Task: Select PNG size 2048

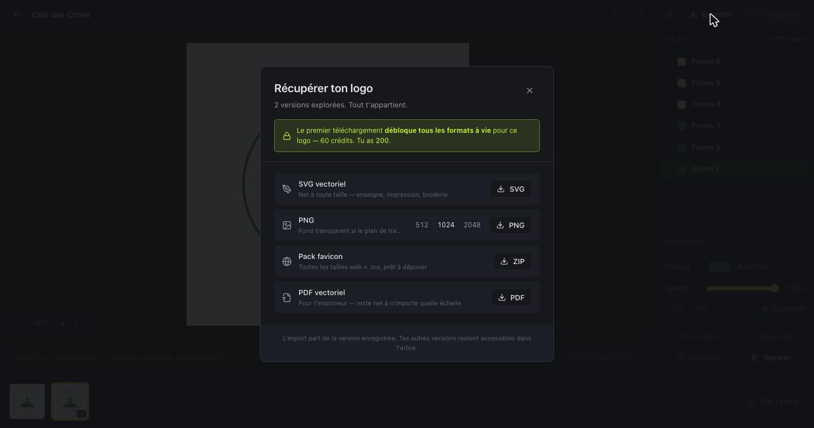Action: point(472,225)
